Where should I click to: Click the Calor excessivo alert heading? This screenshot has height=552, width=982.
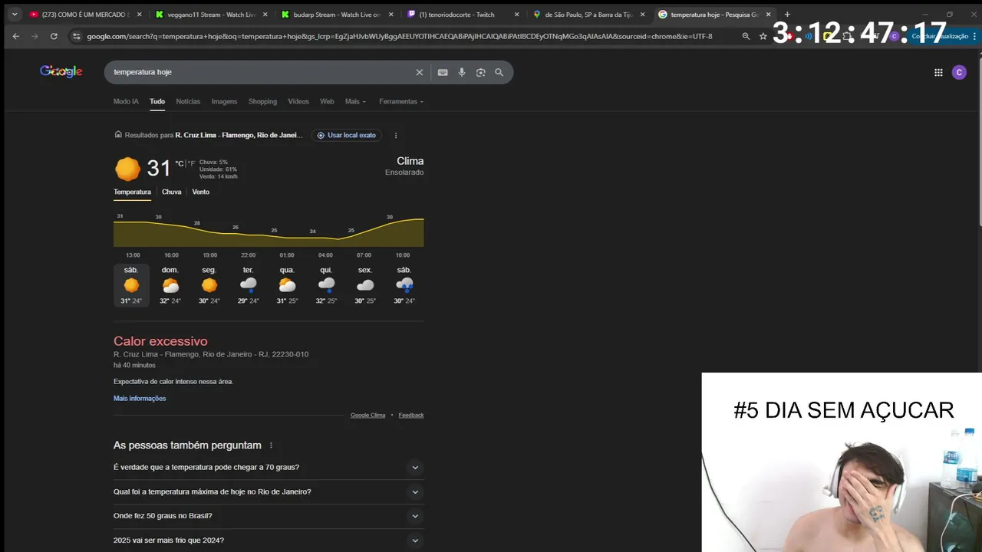(x=160, y=341)
